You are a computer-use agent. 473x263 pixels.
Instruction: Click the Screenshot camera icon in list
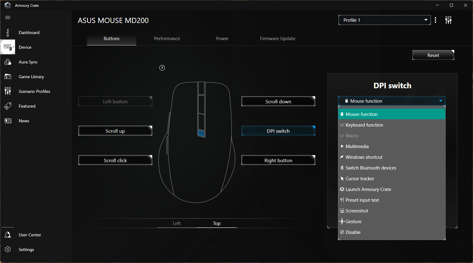[x=342, y=211]
